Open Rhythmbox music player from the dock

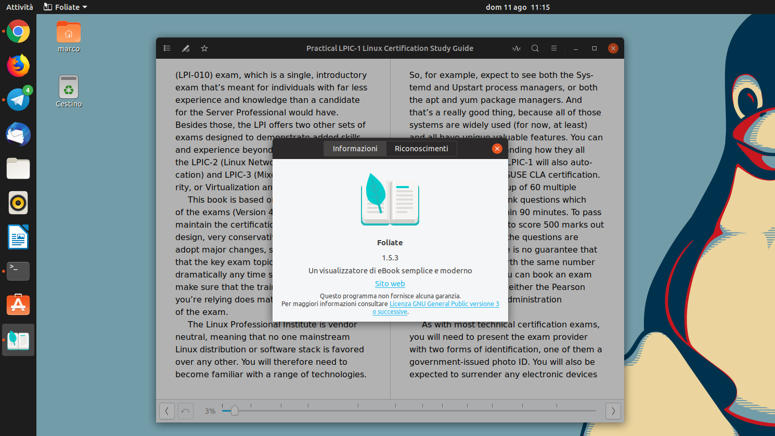(18, 203)
